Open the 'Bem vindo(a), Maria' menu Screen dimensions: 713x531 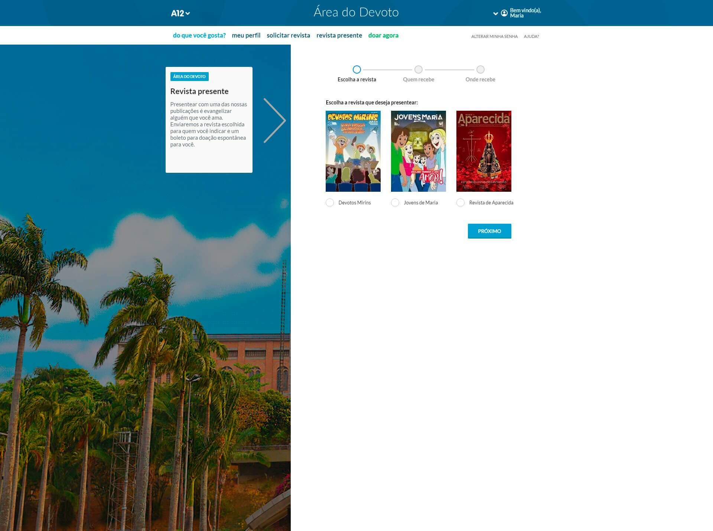coord(525,13)
